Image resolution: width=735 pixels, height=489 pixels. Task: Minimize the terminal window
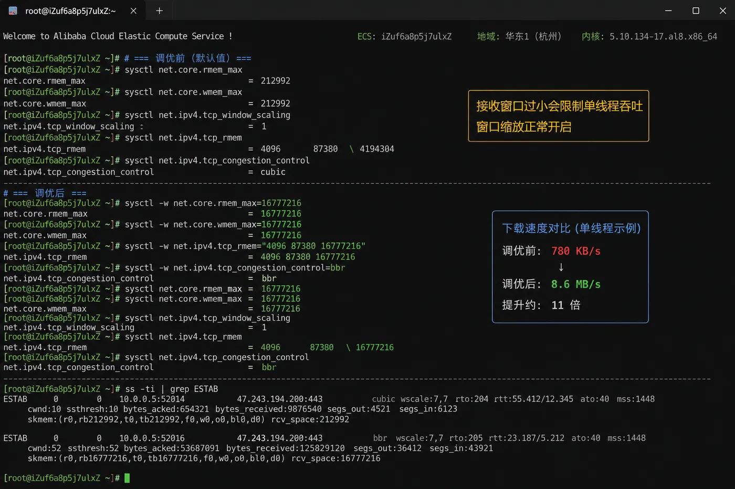click(668, 10)
